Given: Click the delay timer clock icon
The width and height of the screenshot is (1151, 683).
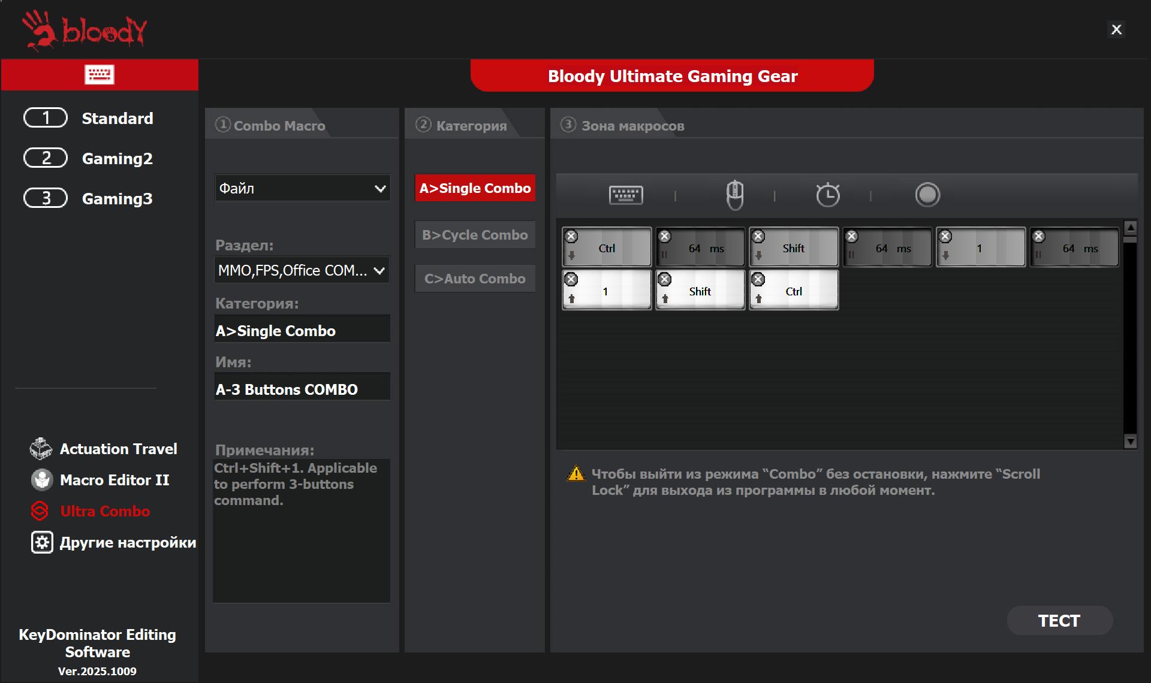Looking at the screenshot, I should [828, 195].
